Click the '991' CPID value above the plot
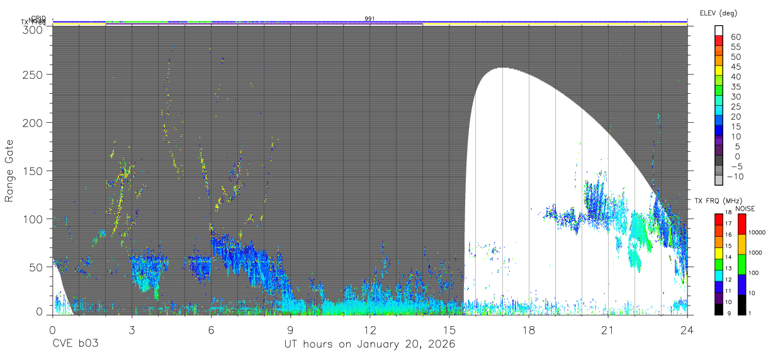The image size is (773, 357). [370, 19]
